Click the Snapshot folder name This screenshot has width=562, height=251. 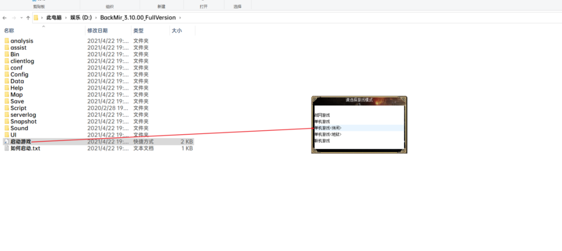[x=23, y=122]
